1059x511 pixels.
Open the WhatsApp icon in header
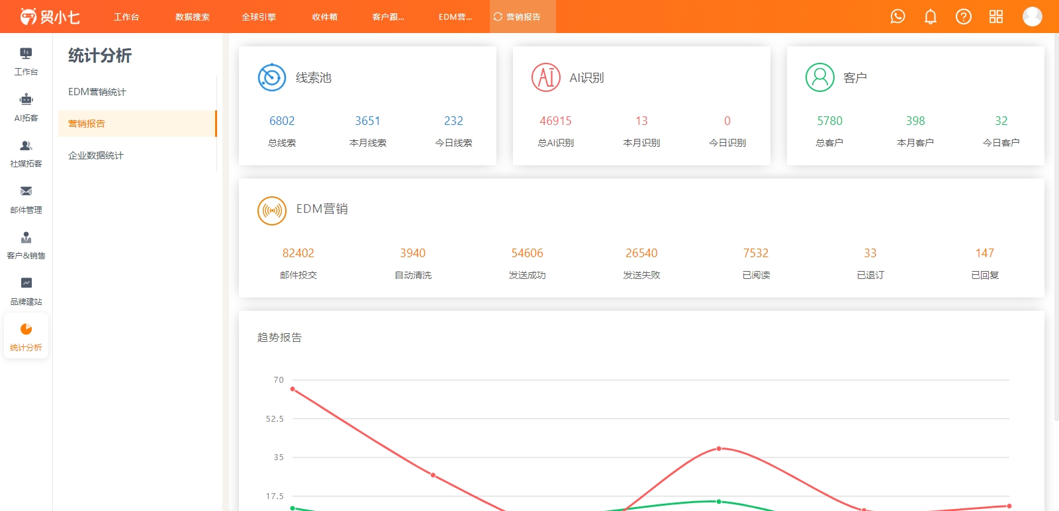(898, 17)
